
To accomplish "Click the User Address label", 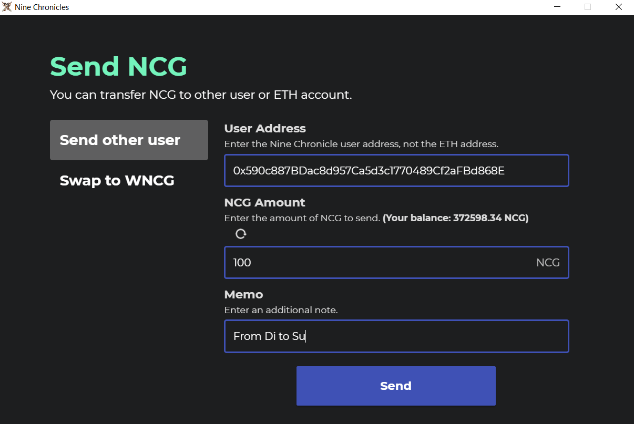I will click(265, 129).
